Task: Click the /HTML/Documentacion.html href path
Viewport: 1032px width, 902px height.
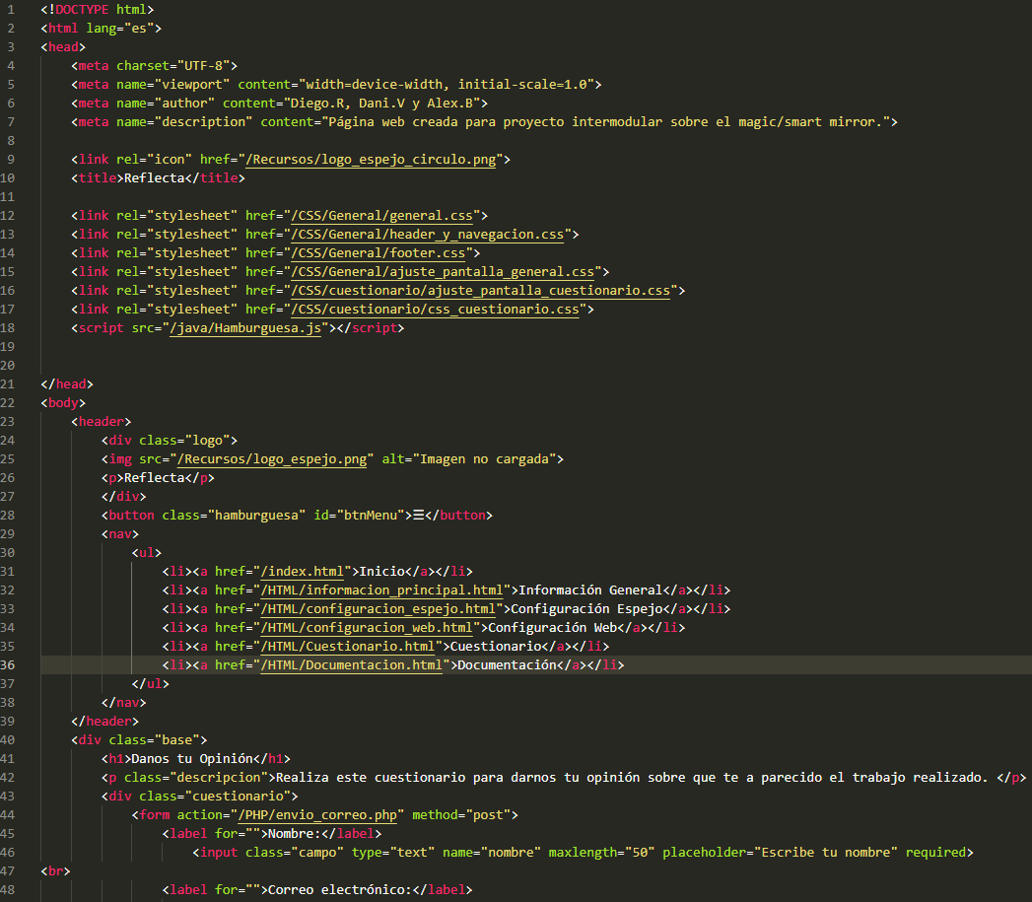Action: pyautogui.click(x=352, y=665)
